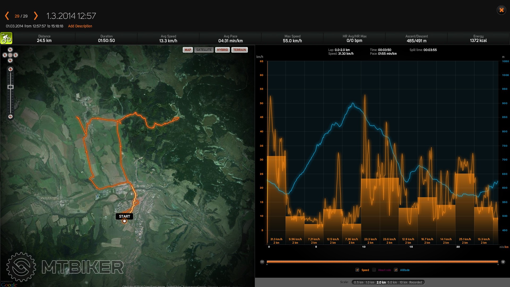Screen dimensions: 510x287
Task: Click Add Description link
Action: point(80,26)
